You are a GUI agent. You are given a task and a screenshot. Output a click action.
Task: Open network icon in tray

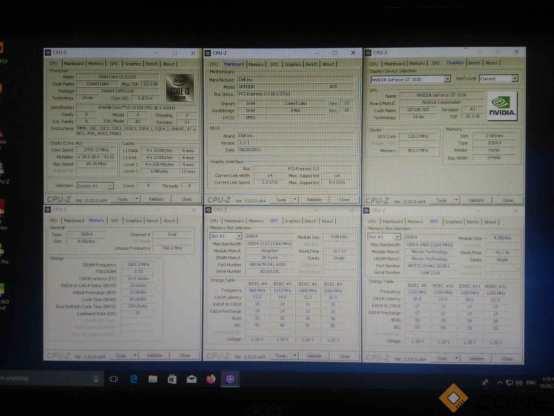tap(509, 383)
